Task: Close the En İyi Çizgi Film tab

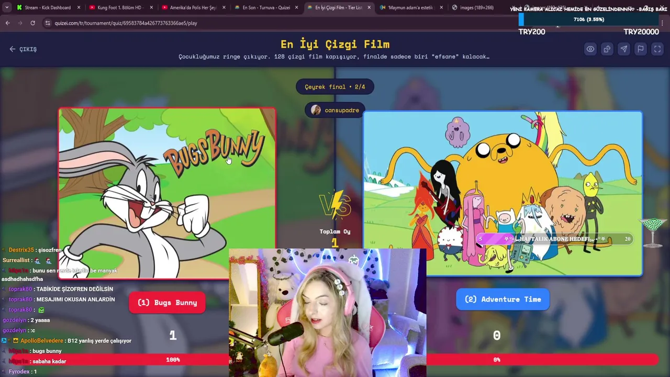Action: pyautogui.click(x=369, y=7)
